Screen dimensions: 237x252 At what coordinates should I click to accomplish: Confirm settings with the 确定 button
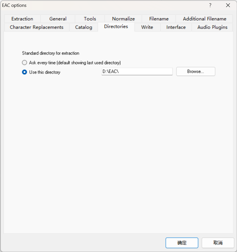182,243
